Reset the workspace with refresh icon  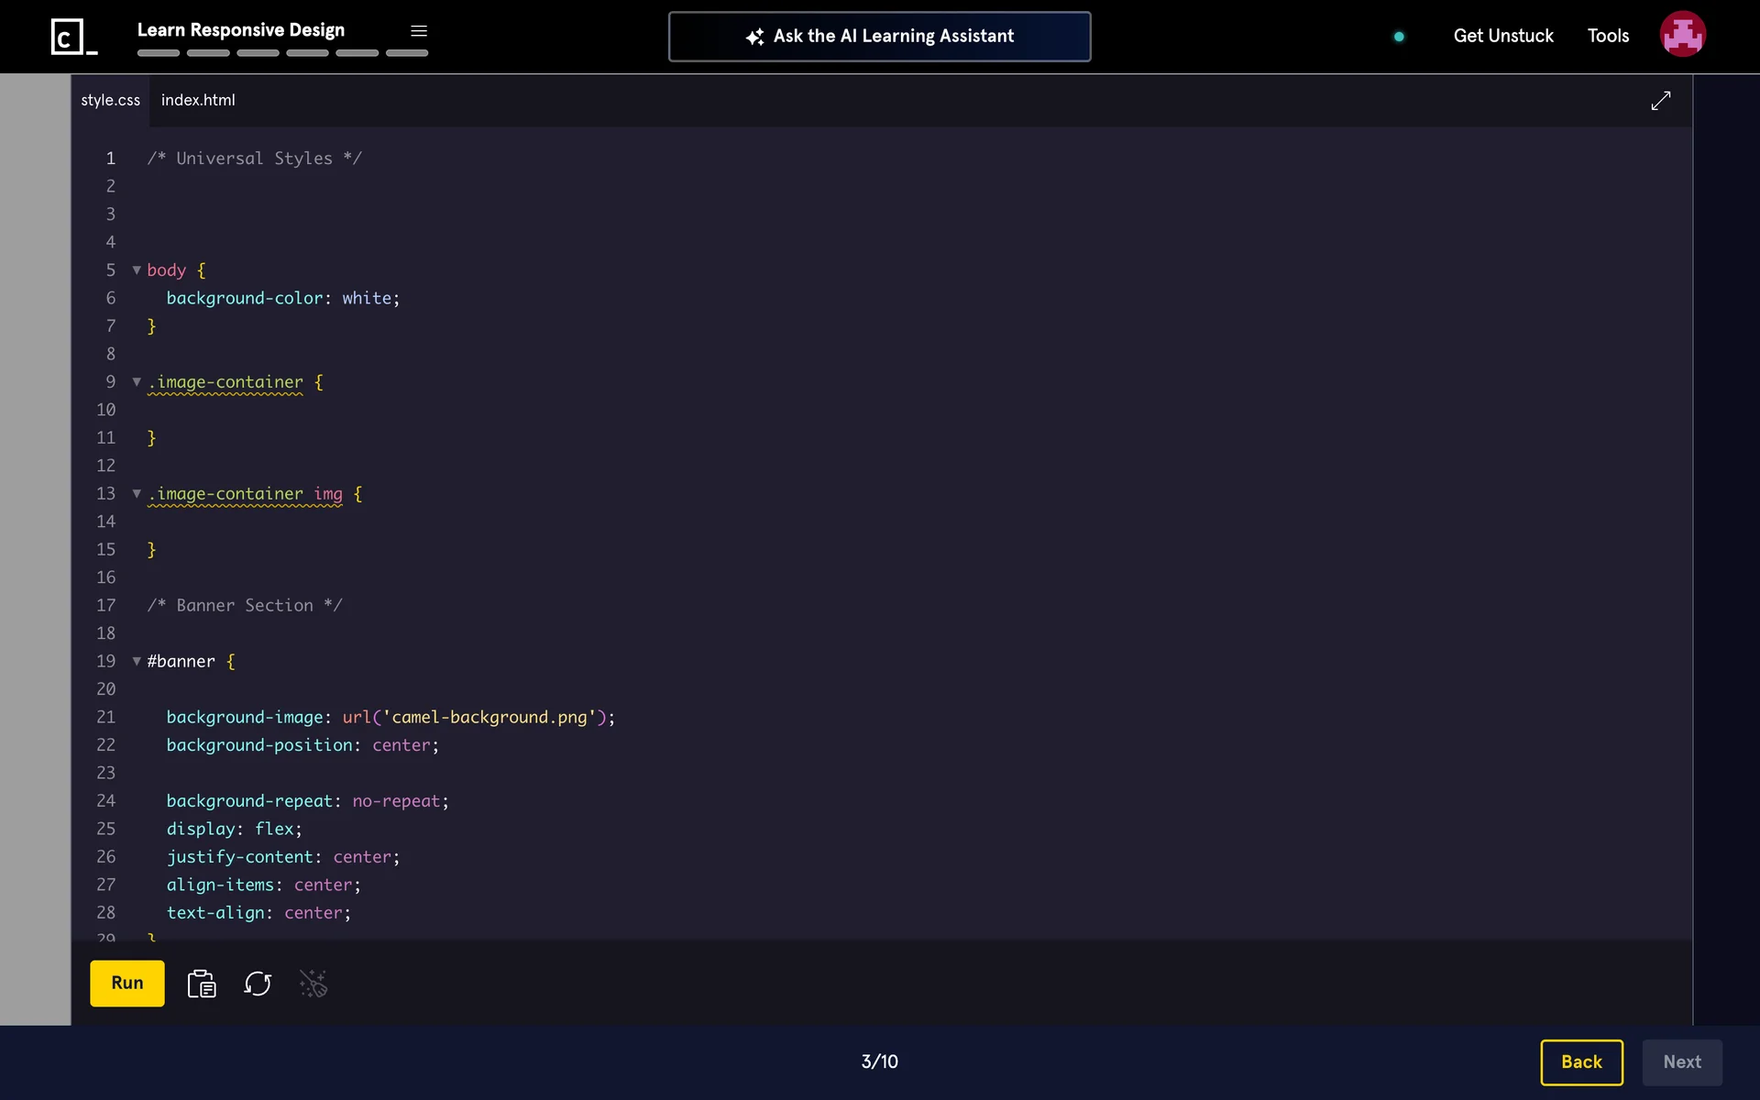pos(258,984)
